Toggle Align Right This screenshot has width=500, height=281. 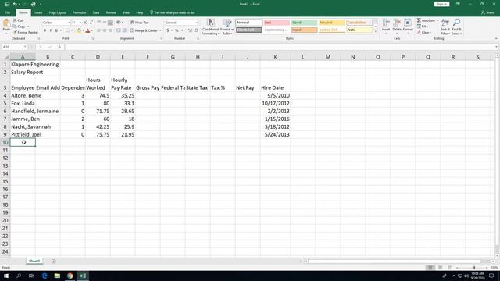coord(110,30)
